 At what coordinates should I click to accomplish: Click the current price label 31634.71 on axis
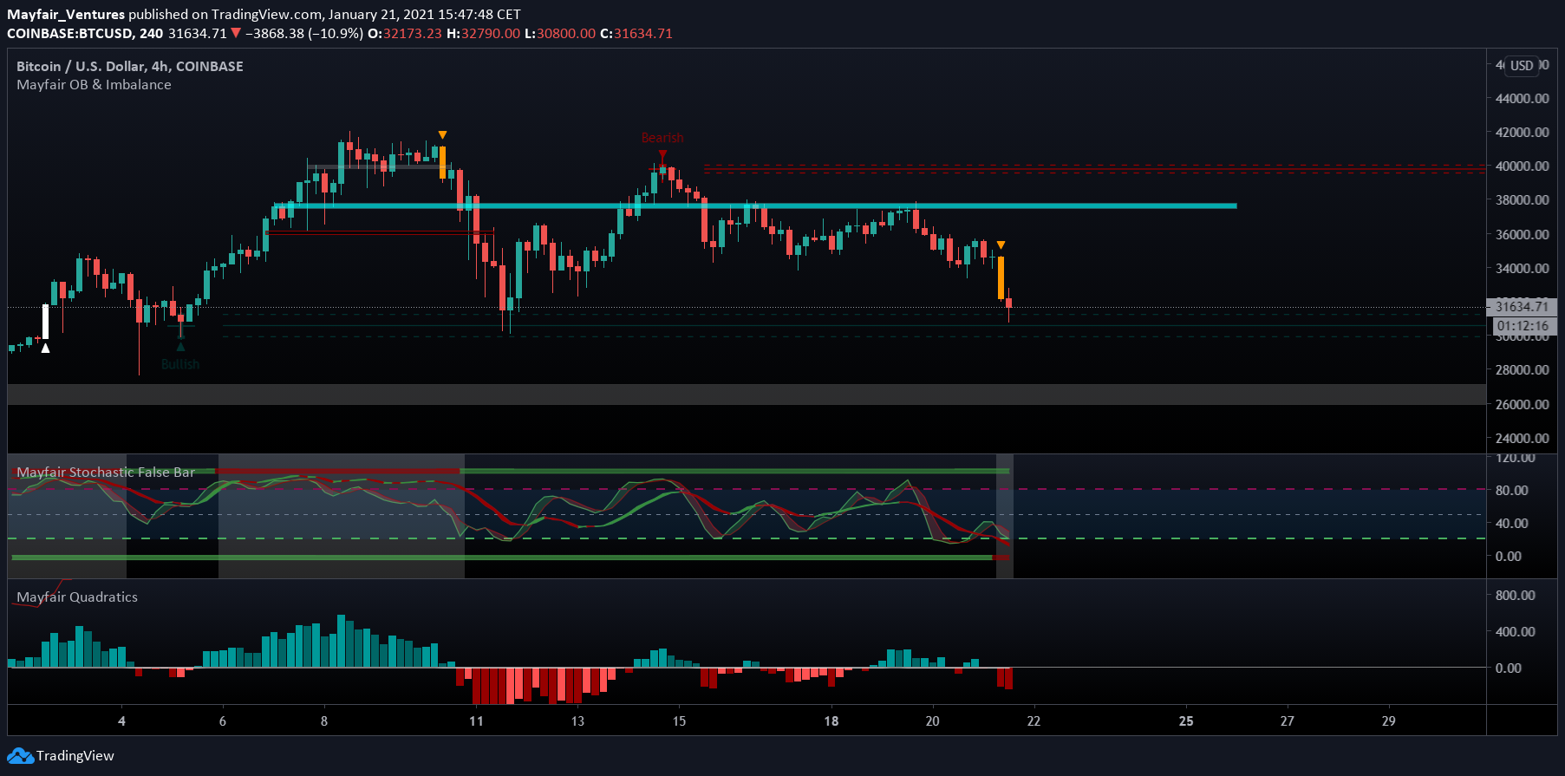pos(1522,306)
